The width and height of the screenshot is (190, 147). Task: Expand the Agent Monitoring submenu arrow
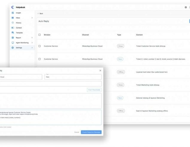(32, 43)
